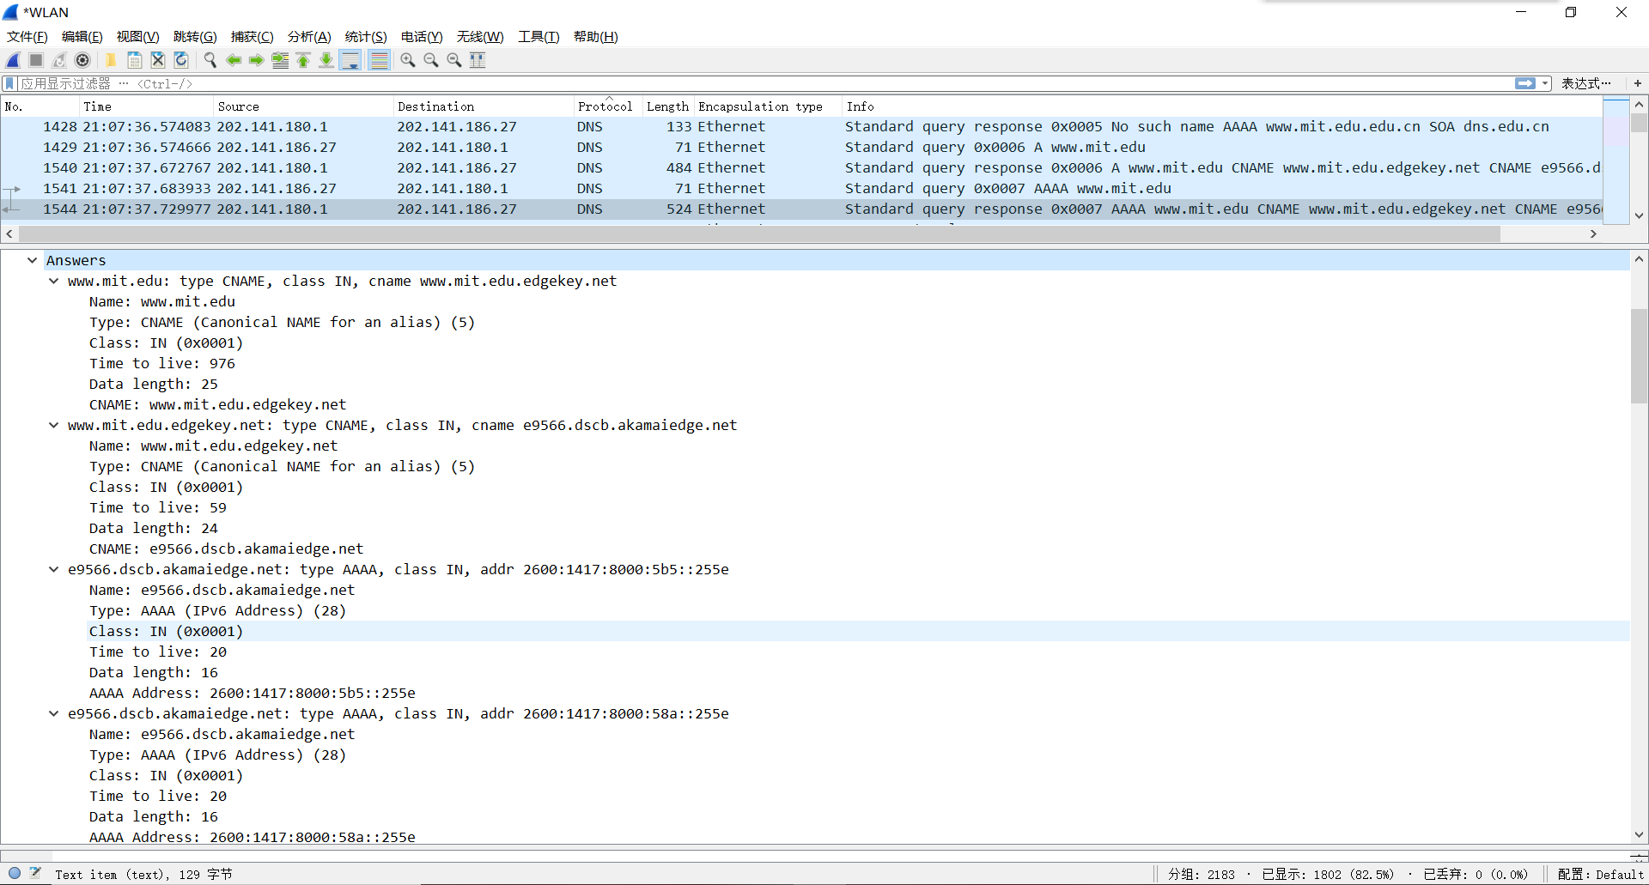Sort packets by Length column header
Image resolution: width=1649 pixels, height=885 pixels.
point(668,106)
